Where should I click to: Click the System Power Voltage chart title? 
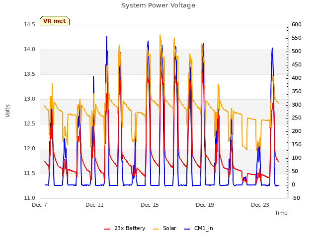[159, 5]
